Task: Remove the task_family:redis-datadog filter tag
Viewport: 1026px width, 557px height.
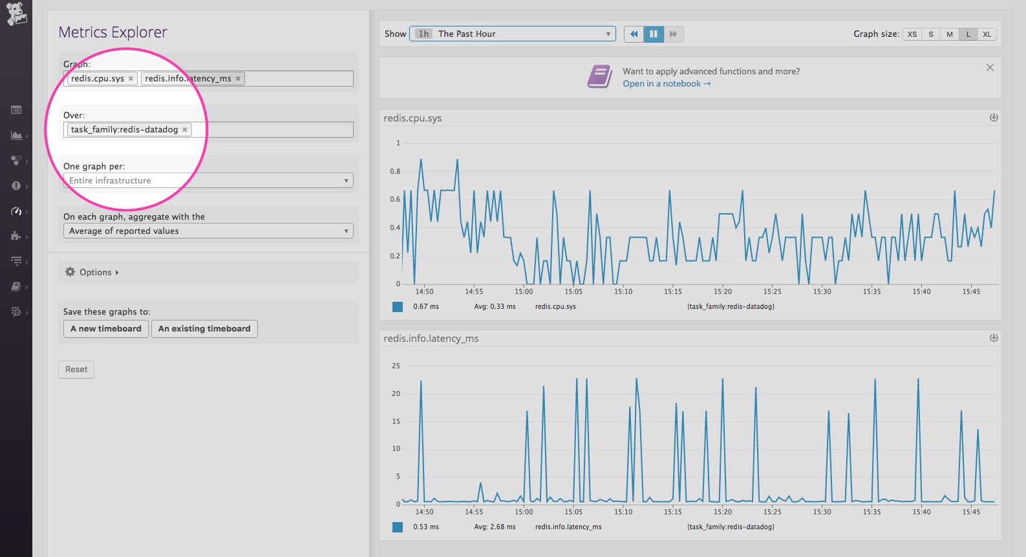Action: 185,130
